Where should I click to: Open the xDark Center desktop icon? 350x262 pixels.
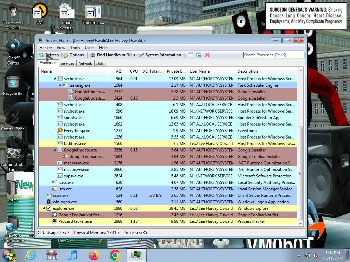tap(13, 52)
